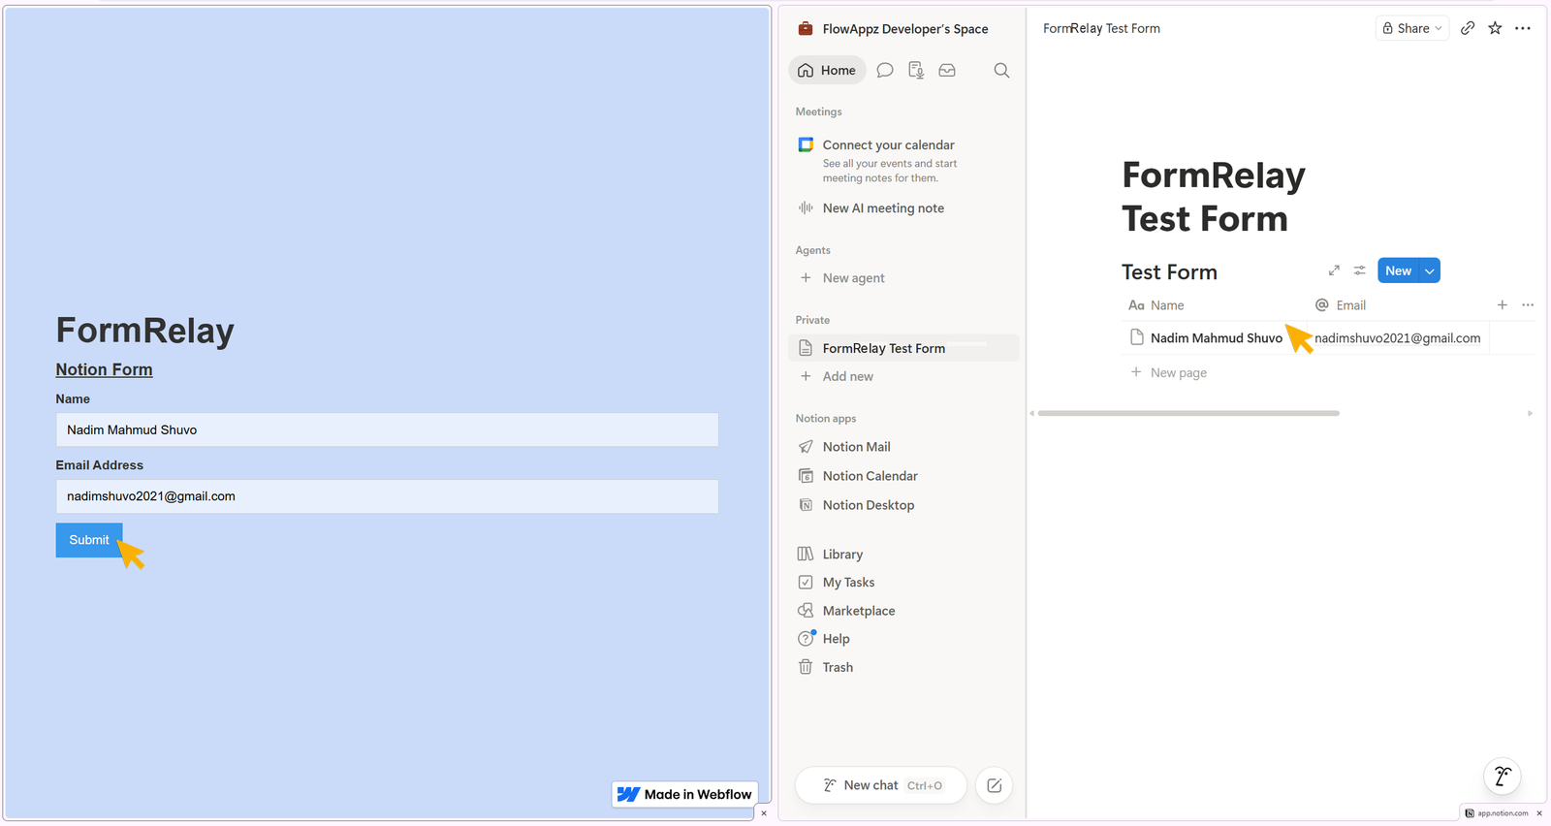
Task: Copy page link with the chain icon
Action: [x=1468, y=28]
